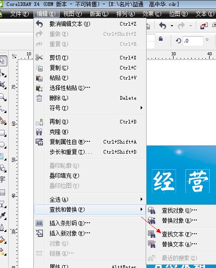
Task: Click the ruler origin icon at ruler corner
Action: [14, 56]
